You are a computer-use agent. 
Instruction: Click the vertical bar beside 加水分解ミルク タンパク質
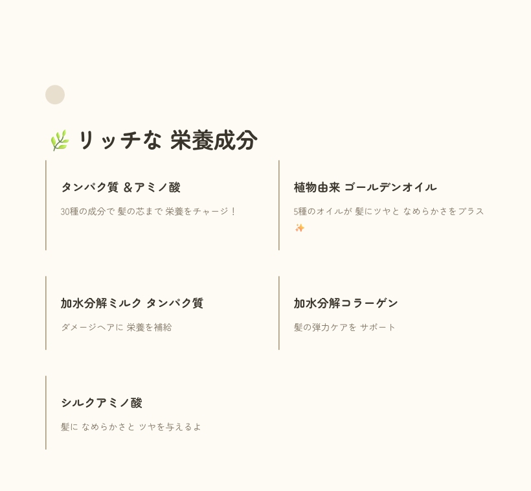click(x=46, y=313)
